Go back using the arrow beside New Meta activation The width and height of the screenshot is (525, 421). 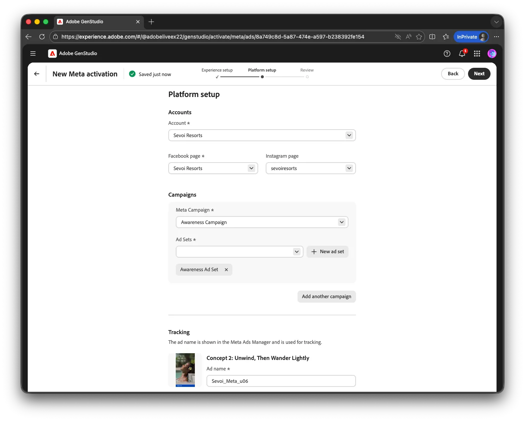tap(37, 74)
